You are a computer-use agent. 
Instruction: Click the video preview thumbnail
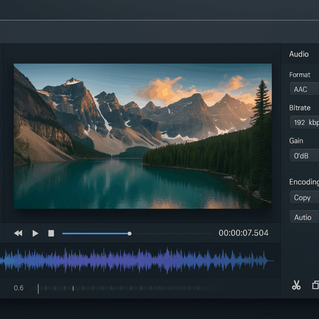click(x=142, y=136)
